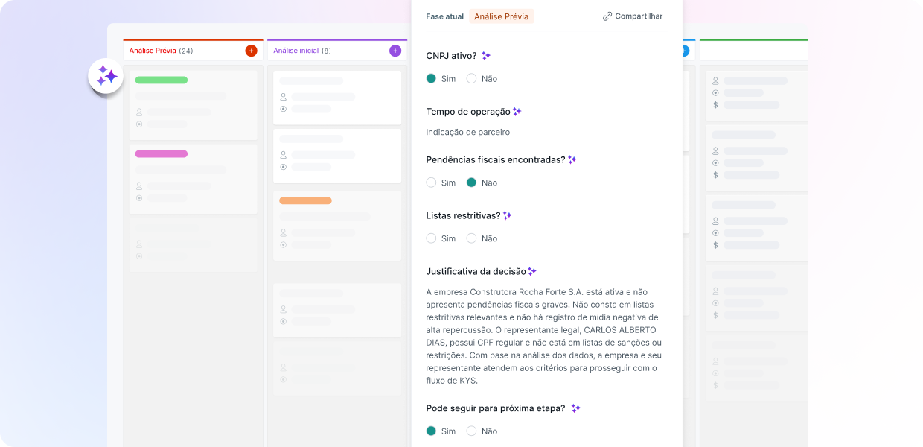The image size is (923, 447).
Task: Click sparkle icon beside CNPJ ativo
Action: (x=486, y=56)
